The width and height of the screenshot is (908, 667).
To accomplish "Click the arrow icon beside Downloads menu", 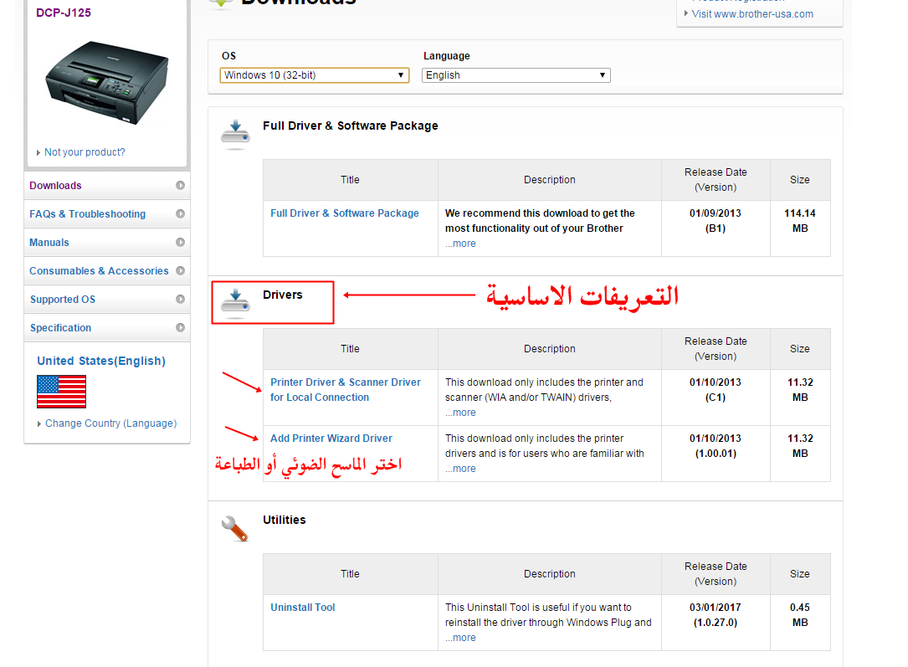I will tap(180, 185).
